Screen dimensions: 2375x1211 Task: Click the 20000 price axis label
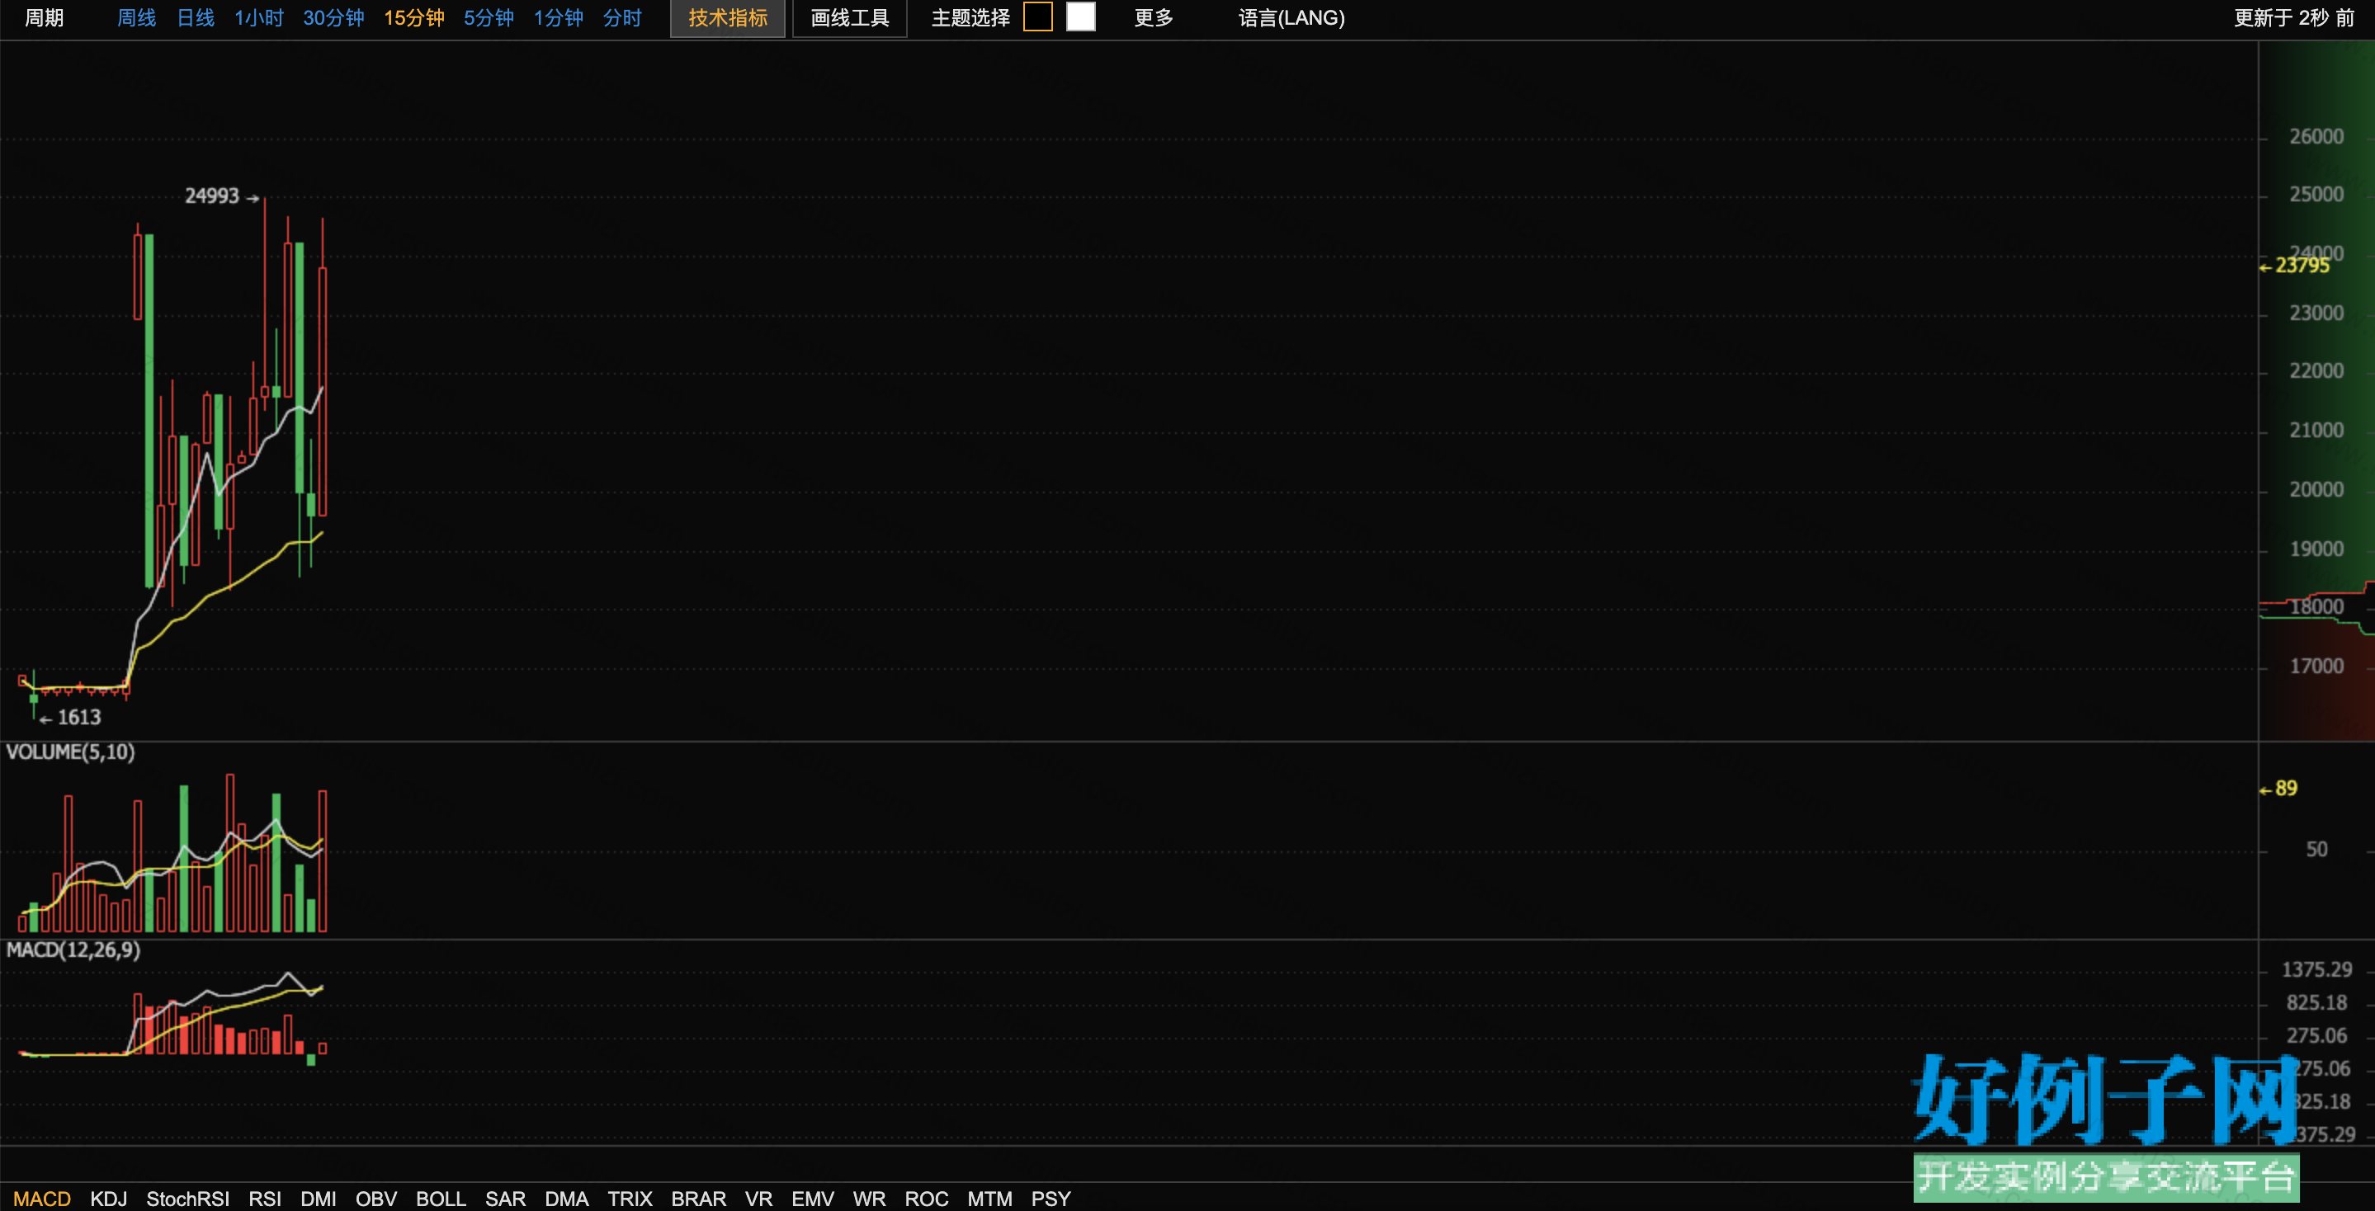(x=2316, y=489)
